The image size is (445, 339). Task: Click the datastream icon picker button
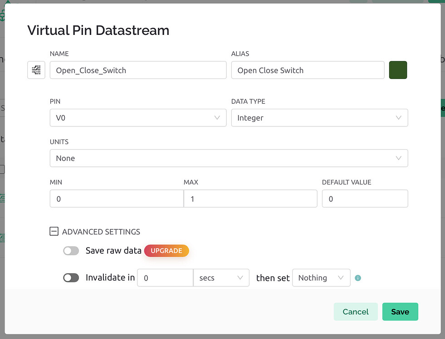[x=36, y=70]
